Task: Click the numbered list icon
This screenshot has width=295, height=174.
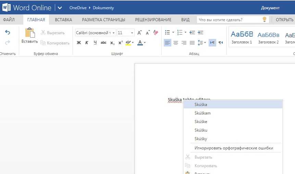Action: 180,32
